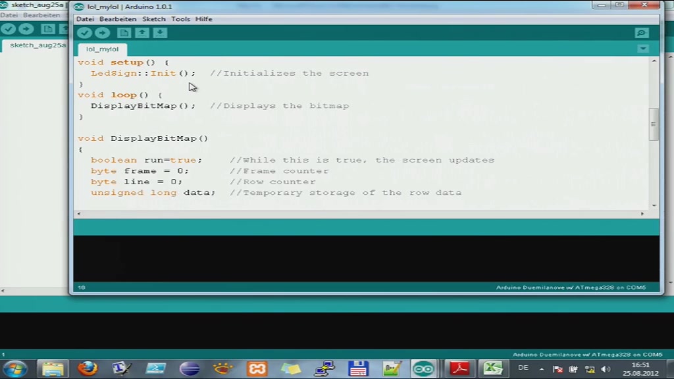
Task: Click the "boolean run=true;" line
Action: click(146, 160)
